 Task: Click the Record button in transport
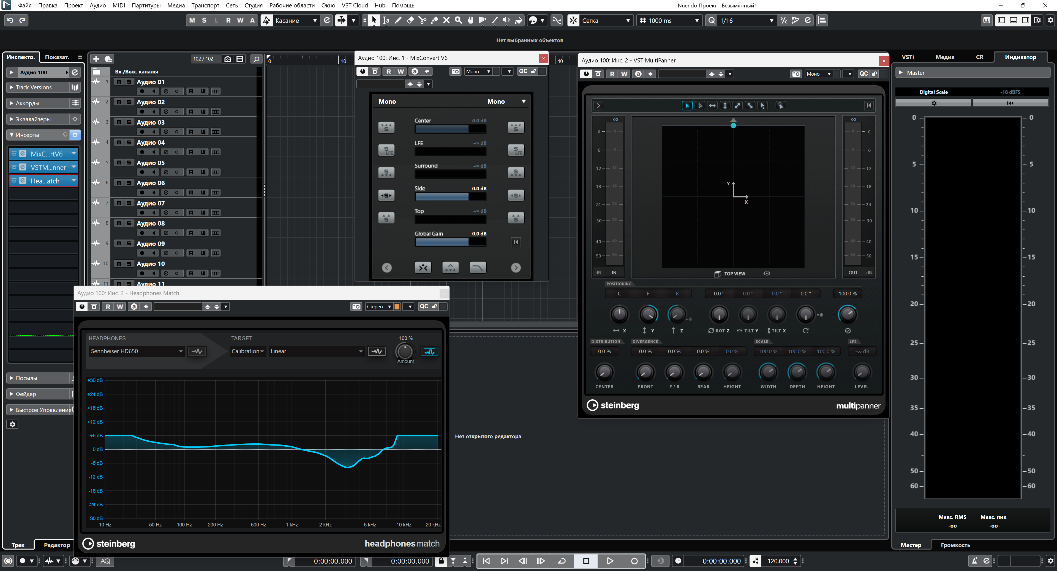click(634, 561)
